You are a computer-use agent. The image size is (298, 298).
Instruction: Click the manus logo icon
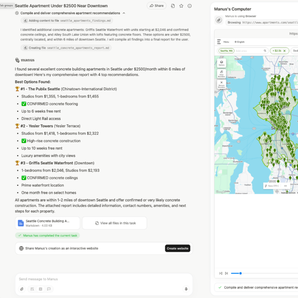[x=17, y=60]
